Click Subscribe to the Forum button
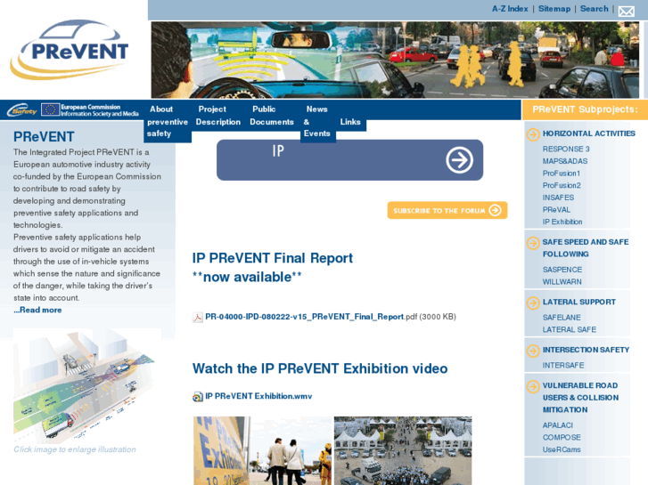The image size is (648, 485). [x=447, y=210]
